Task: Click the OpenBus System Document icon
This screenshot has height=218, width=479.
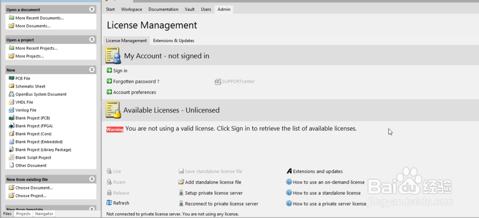Action: tap(11, 94)
